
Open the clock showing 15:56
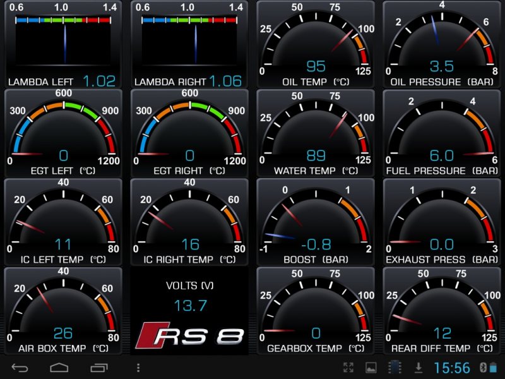[x=452, y=368]
